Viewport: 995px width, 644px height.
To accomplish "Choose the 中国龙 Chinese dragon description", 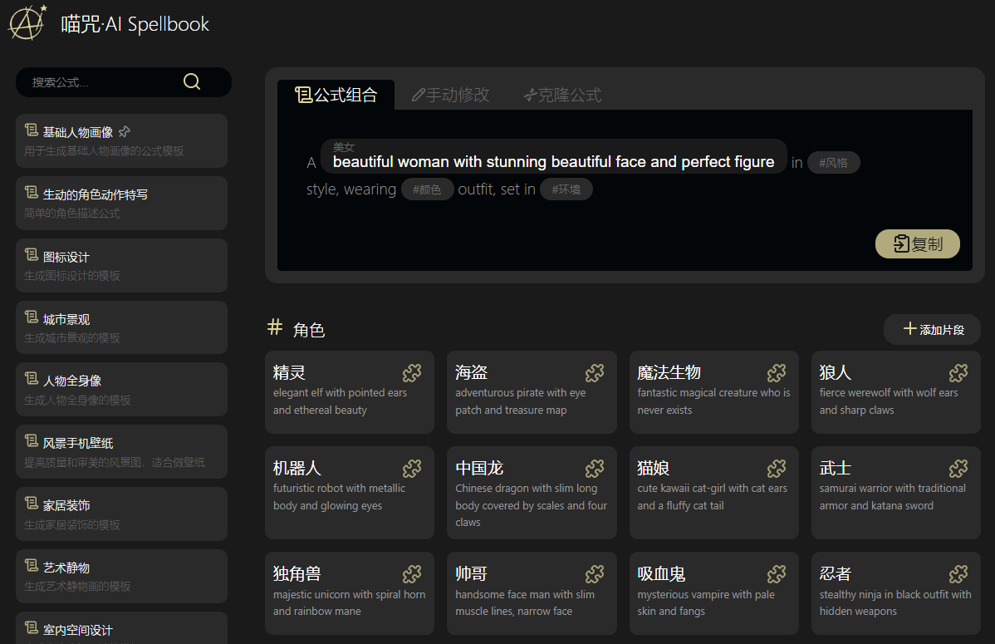I will pos(531,505).
